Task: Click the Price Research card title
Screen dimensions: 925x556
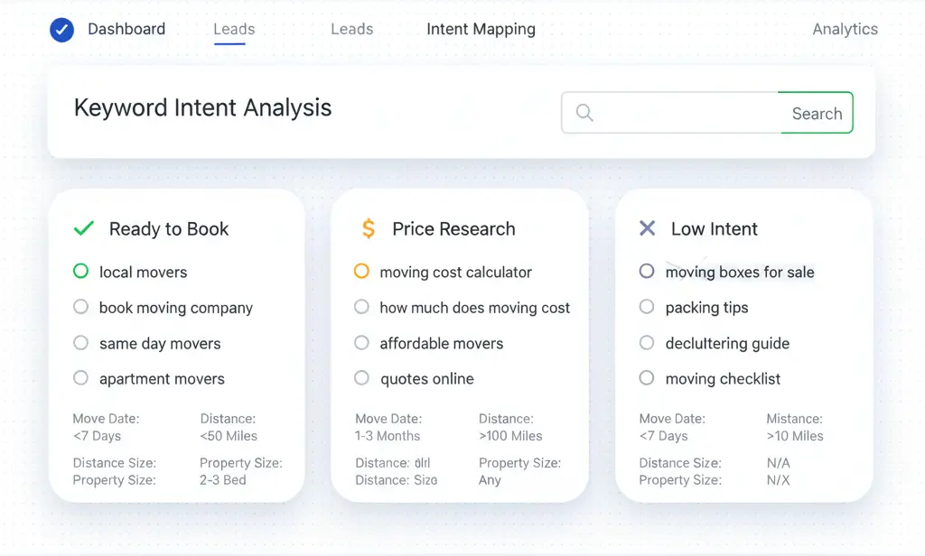Action: (x=453, y=228)
